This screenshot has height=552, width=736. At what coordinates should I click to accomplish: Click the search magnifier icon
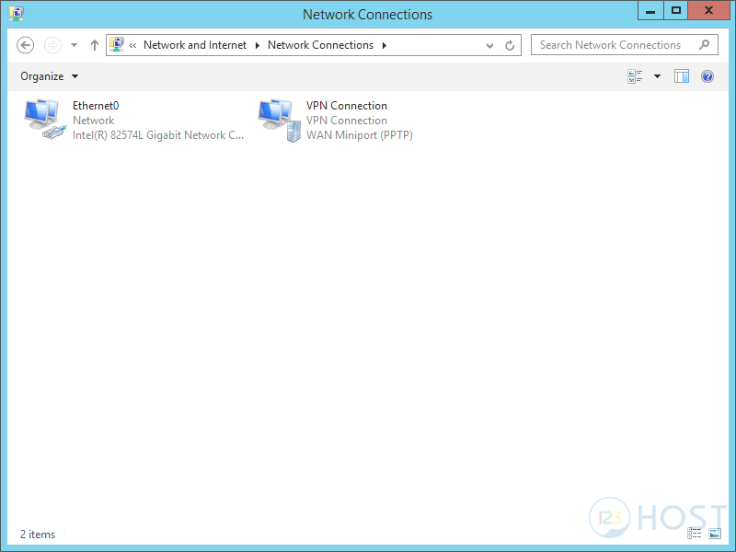click(704, 45)
